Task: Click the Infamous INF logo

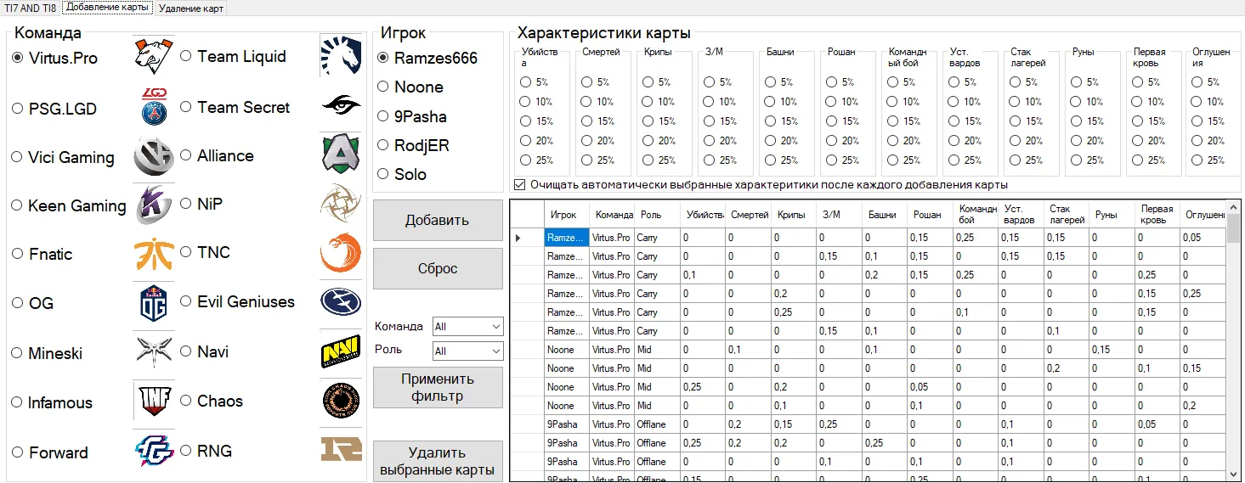Action: click(x=154, y=401)
